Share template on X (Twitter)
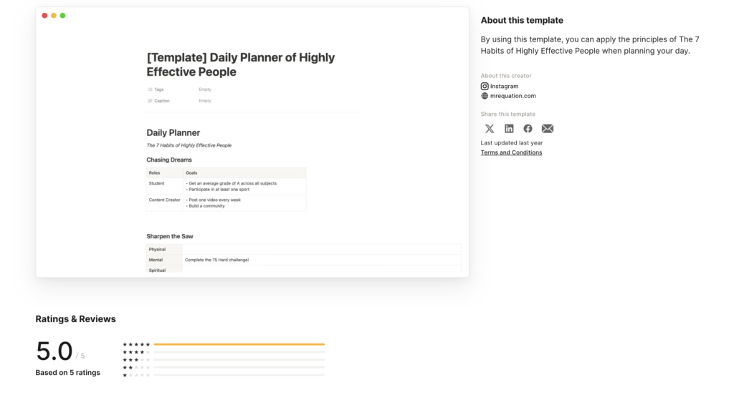The width and height of the screenshot is (734, 400). (490, 129)
